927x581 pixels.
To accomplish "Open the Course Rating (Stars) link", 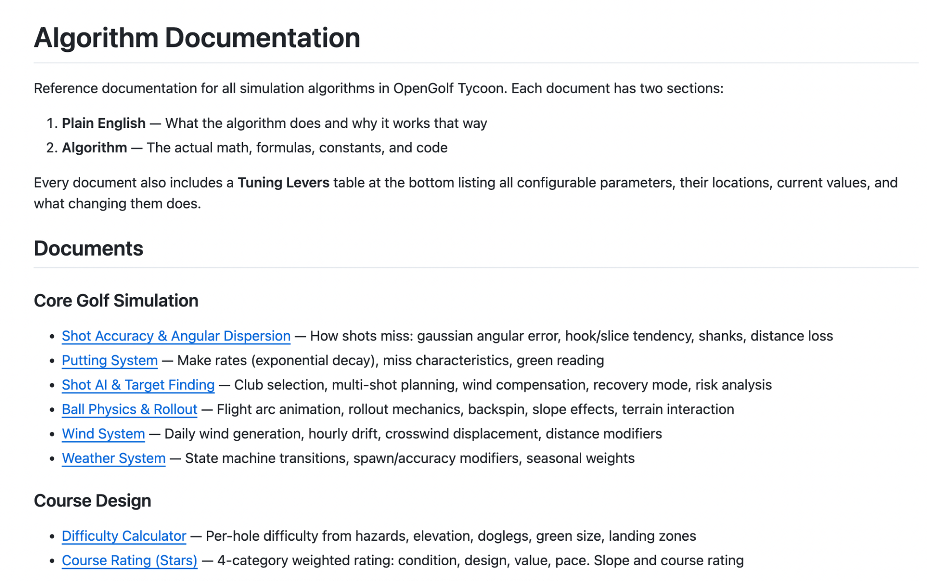I will (129, 561).
